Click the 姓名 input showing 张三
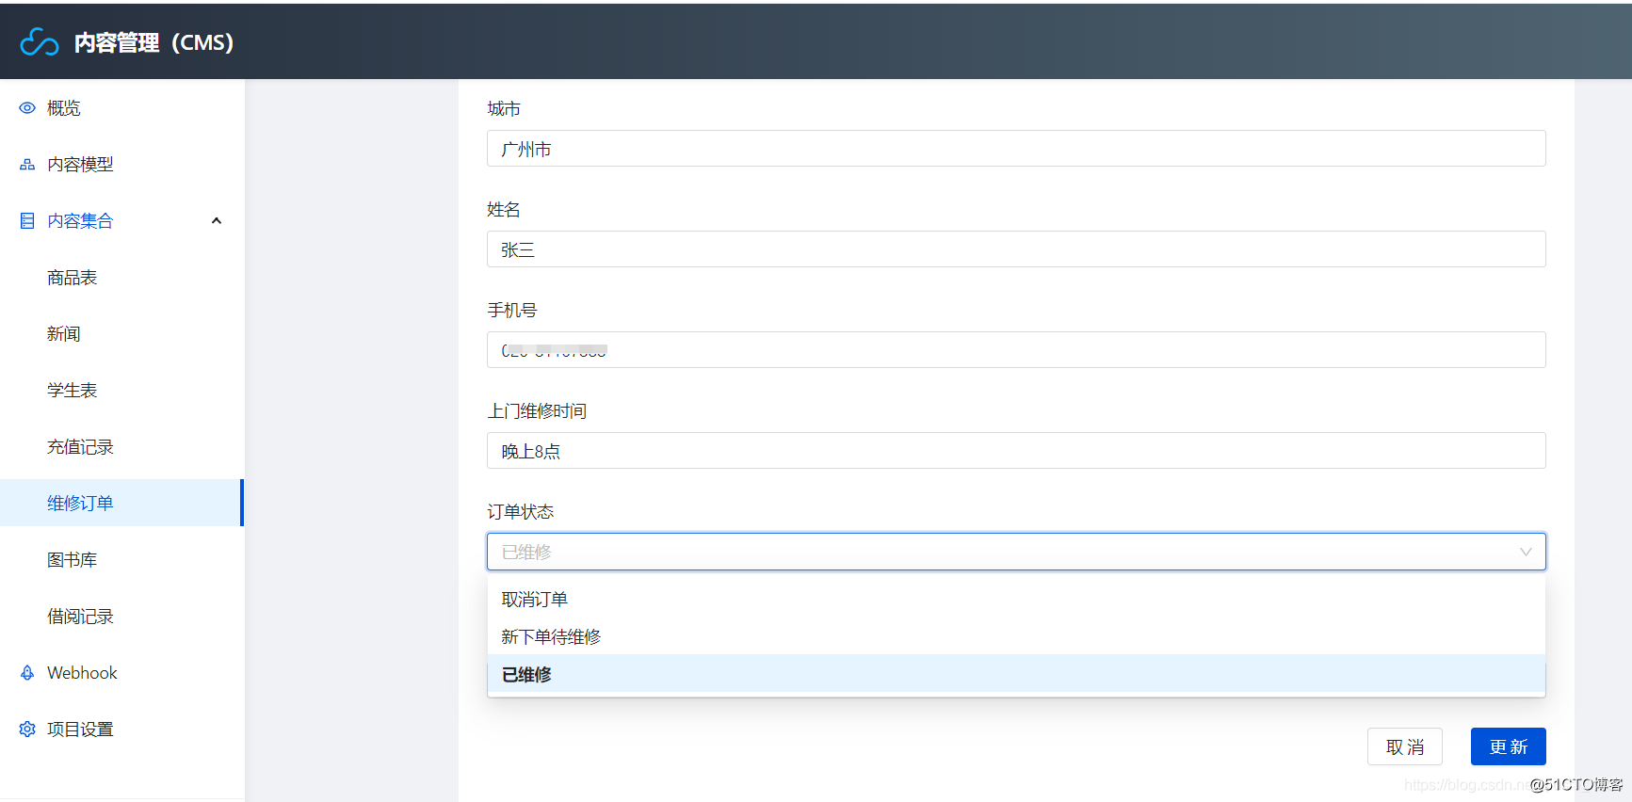Viewport: 1632px width, 802px height. [1016, 249]
